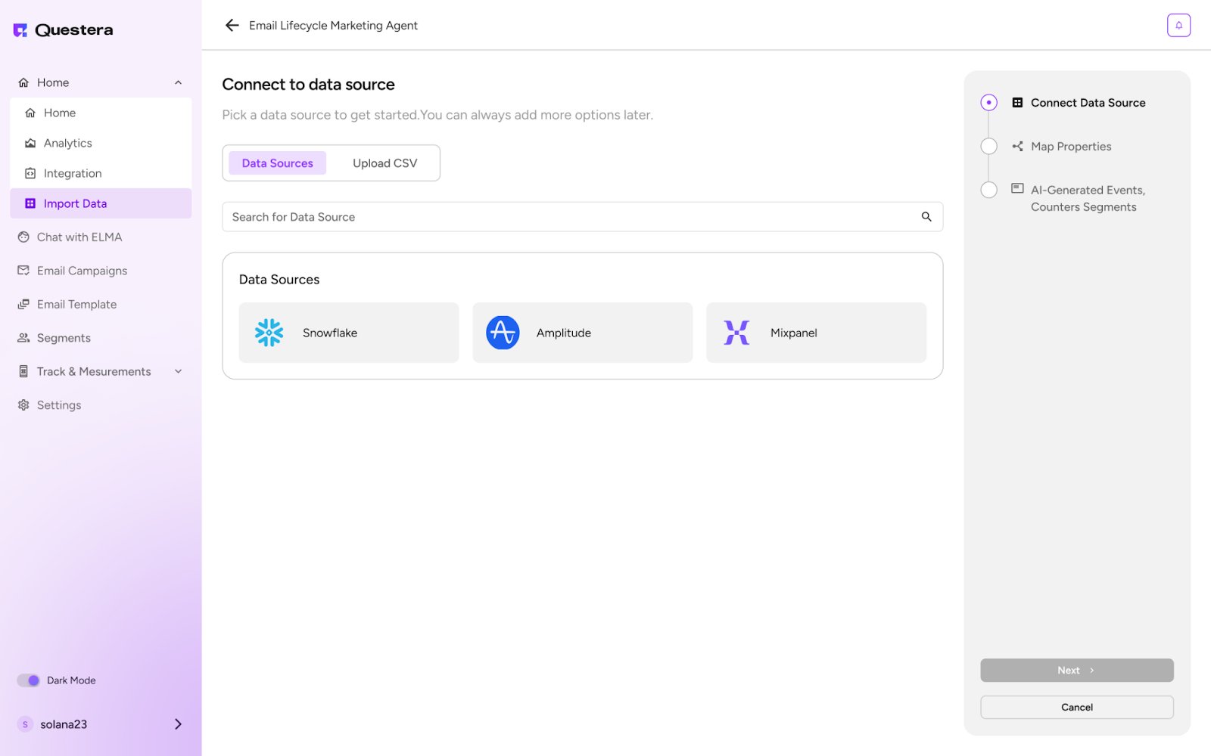Select the Connect Data Source step radio

[x=988, y=103]
